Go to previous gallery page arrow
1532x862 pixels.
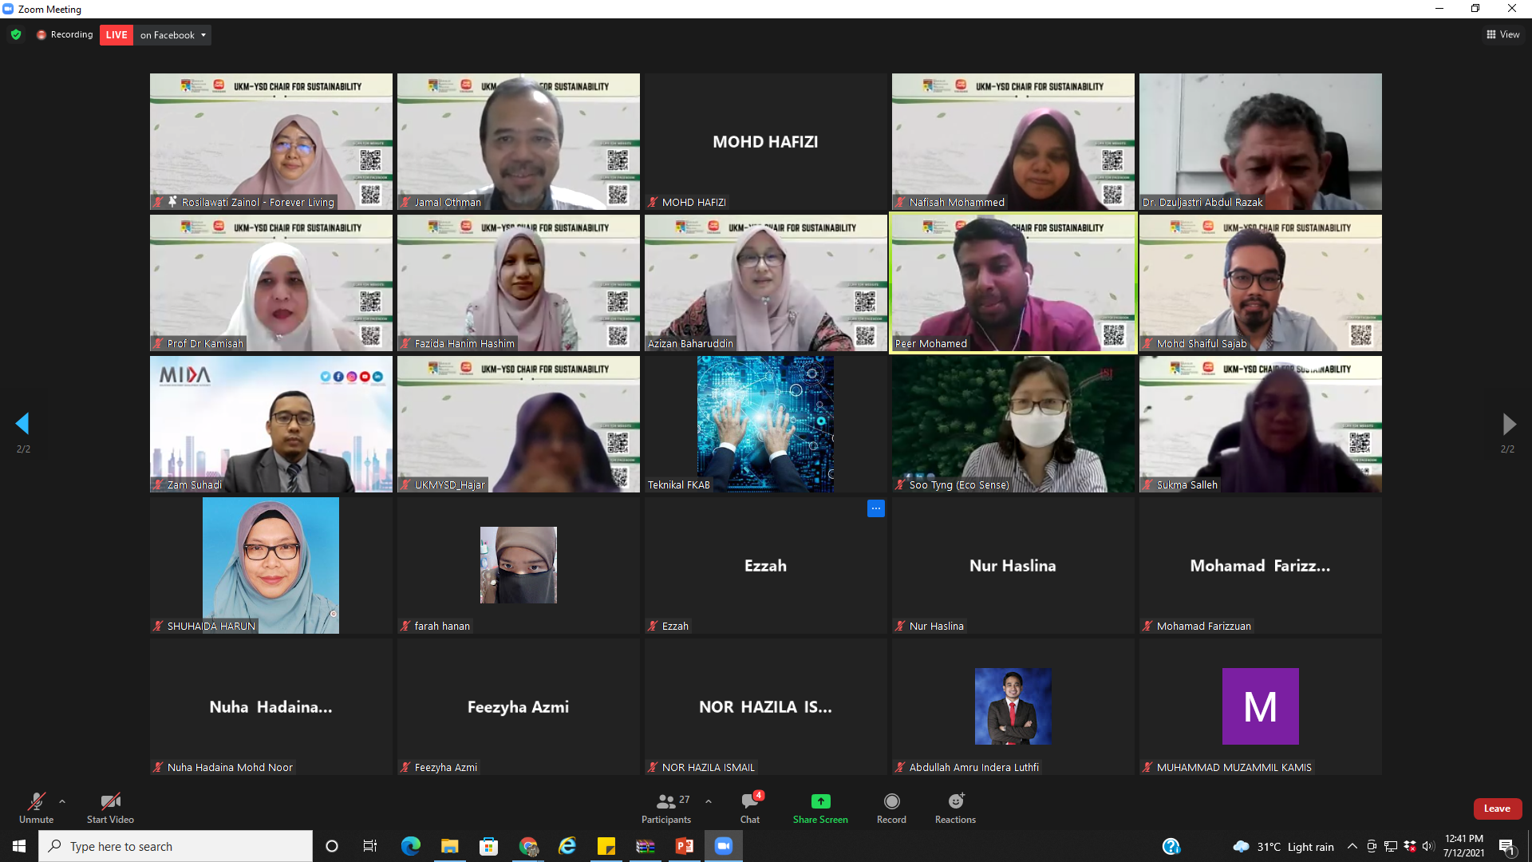pos(22,423)
